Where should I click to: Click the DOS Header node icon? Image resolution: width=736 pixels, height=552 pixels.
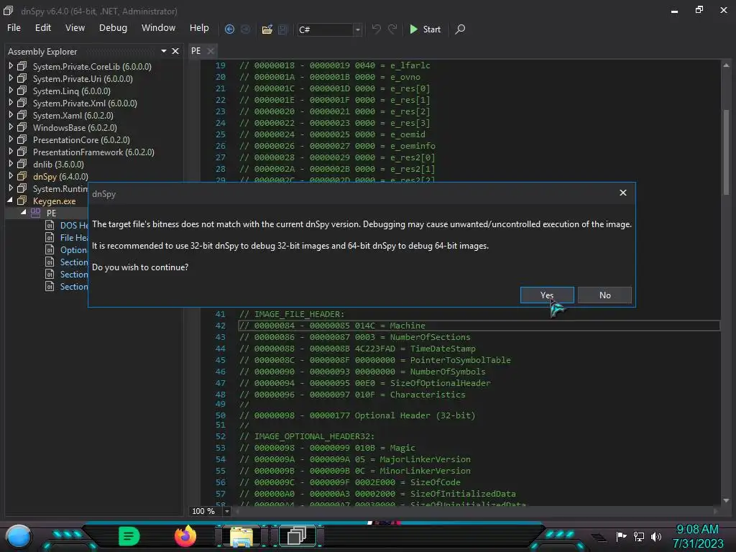[50, 225]
